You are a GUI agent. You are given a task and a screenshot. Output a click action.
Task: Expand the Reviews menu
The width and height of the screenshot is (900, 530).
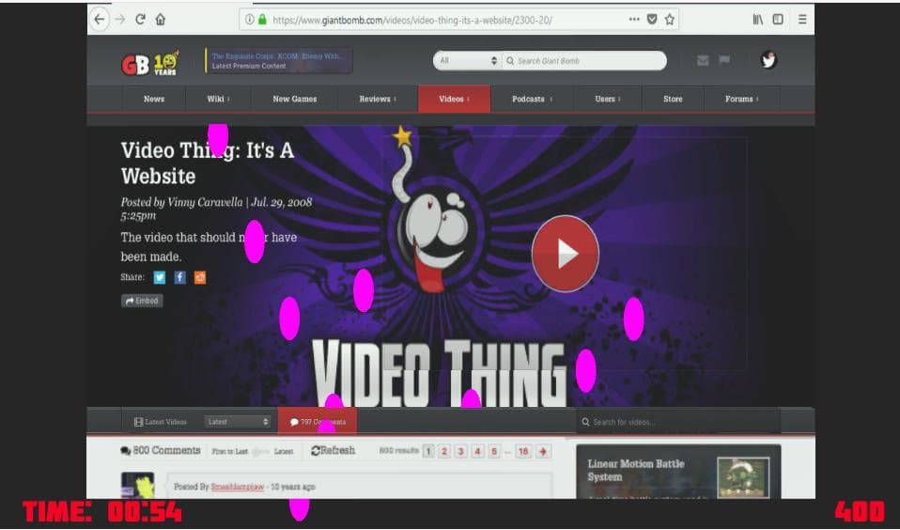click(378, 99)
